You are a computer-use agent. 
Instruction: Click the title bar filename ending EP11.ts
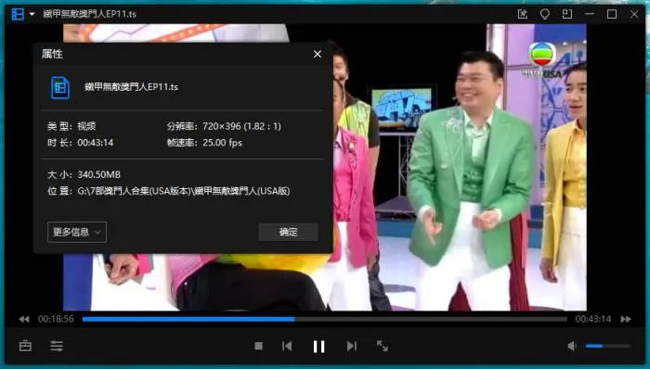(89, 14)
